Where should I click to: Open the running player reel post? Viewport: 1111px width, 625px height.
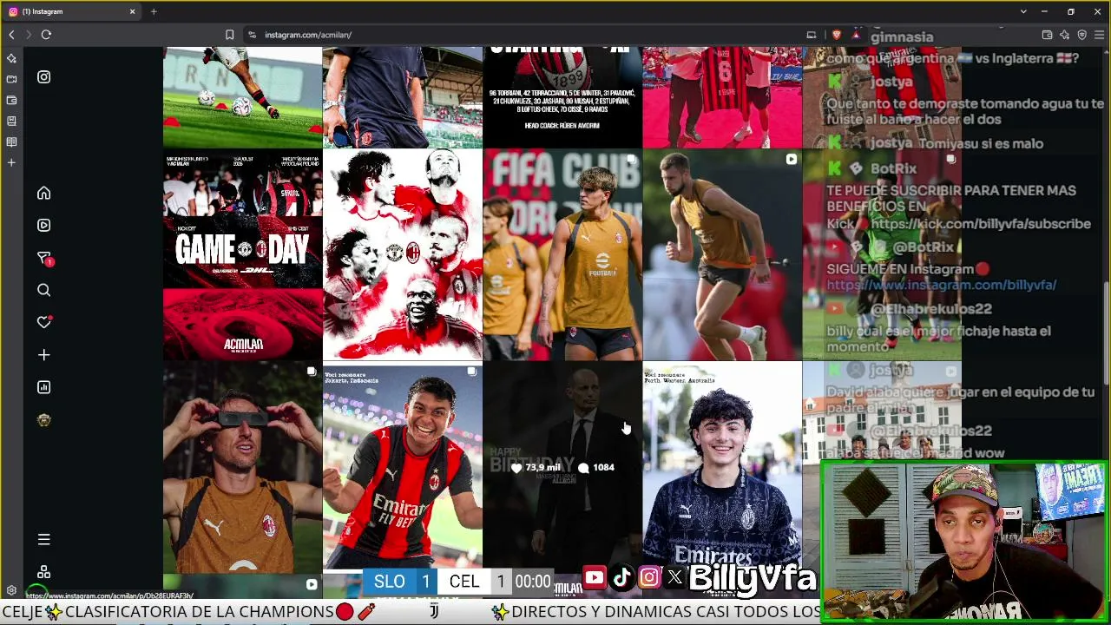(x=722, y=254)
